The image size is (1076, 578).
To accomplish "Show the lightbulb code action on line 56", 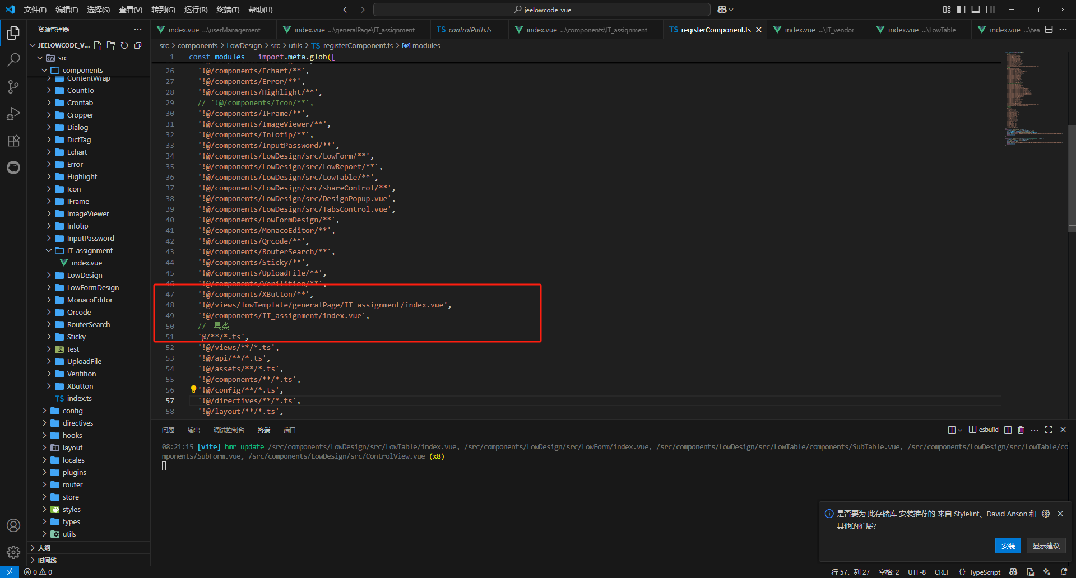I will pos(193,389).
